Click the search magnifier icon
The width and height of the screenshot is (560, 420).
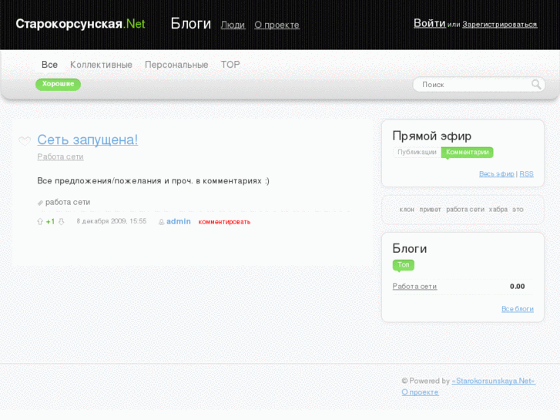536,85
